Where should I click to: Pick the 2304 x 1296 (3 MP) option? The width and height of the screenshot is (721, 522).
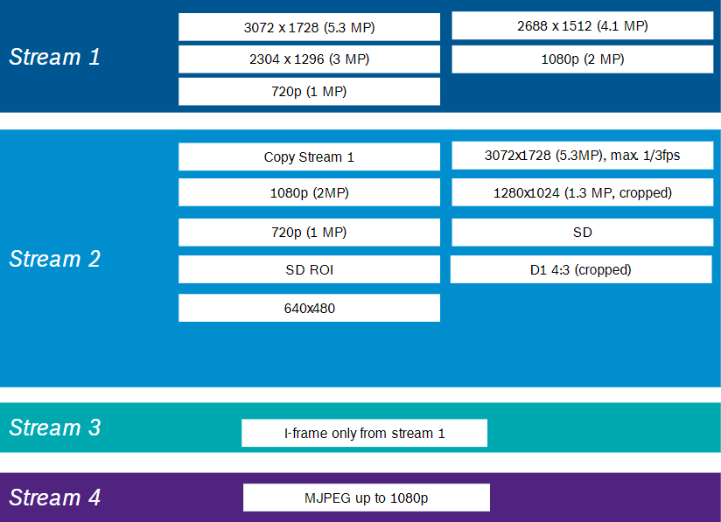point(309,59)
